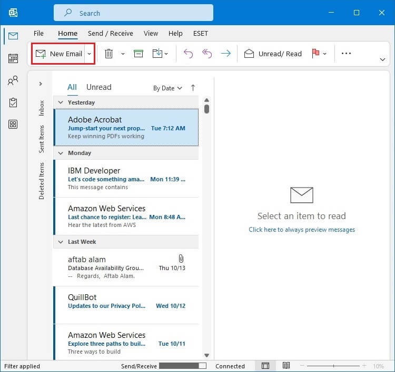Click 'Click here to always preview messages' link

tap(302, 230)
